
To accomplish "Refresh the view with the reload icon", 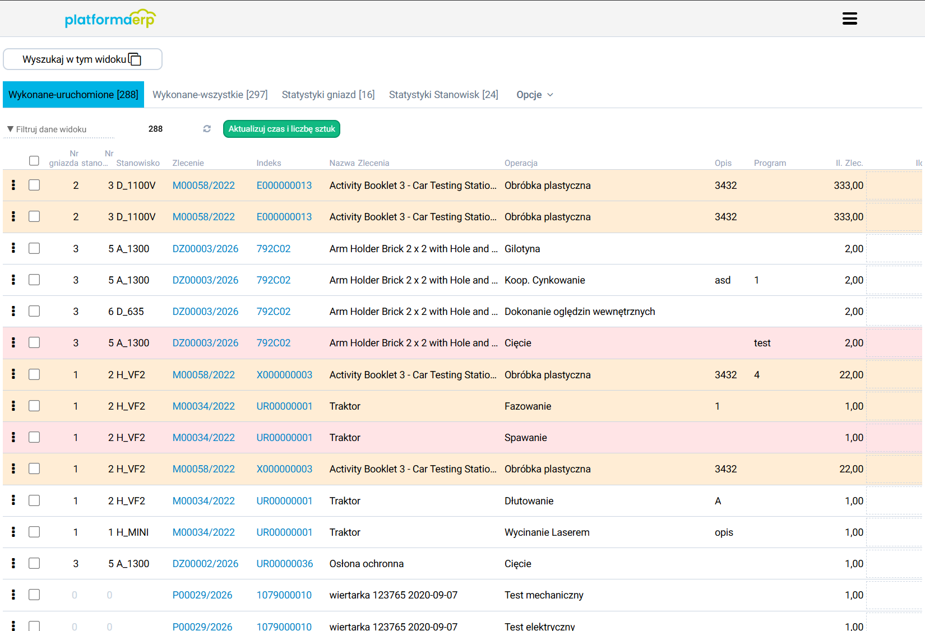I will [x=207, y=129].
